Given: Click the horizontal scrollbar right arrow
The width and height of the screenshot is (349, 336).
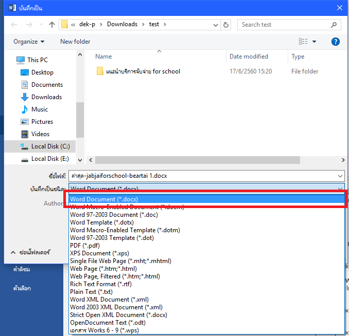Looking at the screenshot, I should tap(343, 160).
